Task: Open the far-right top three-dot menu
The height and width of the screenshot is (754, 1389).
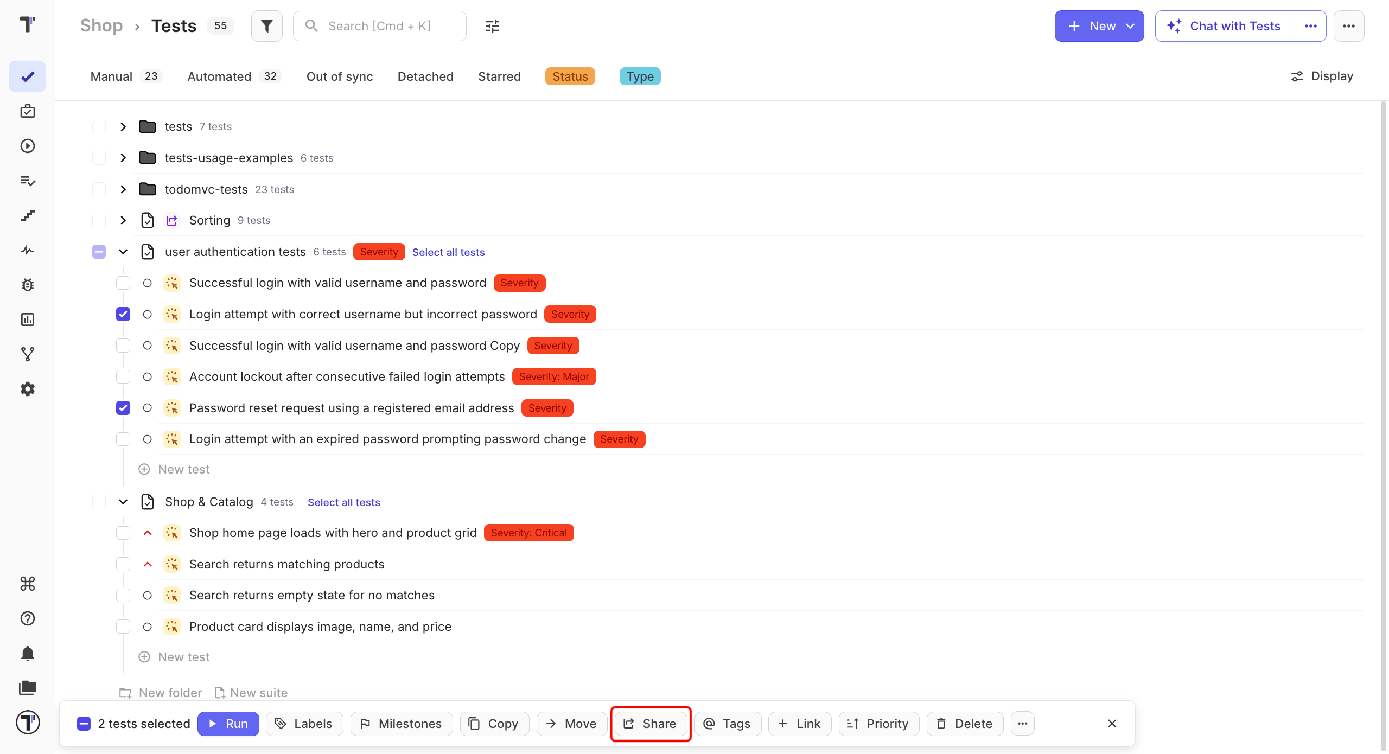Action: click(x=1349, y=26)
